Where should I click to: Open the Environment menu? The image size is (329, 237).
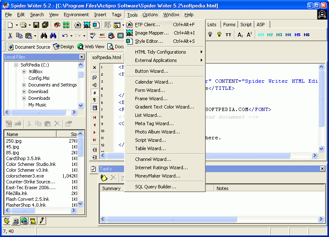(x=76, y=15)
